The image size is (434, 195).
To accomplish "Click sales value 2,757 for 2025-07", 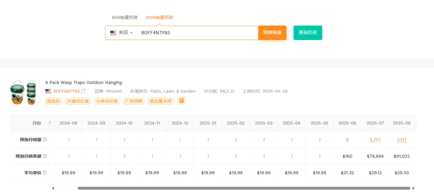I will click(x=375, y=140).
